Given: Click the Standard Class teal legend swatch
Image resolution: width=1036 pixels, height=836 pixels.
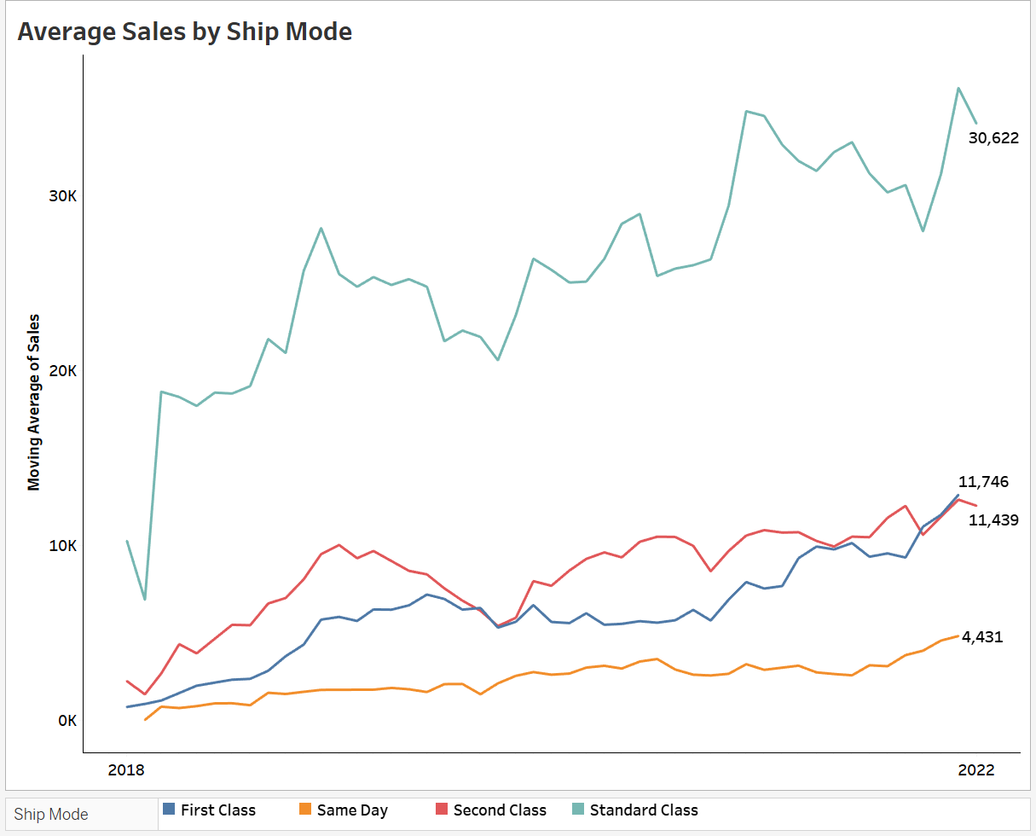Looking at the screenshot, I should pos(578,810).
